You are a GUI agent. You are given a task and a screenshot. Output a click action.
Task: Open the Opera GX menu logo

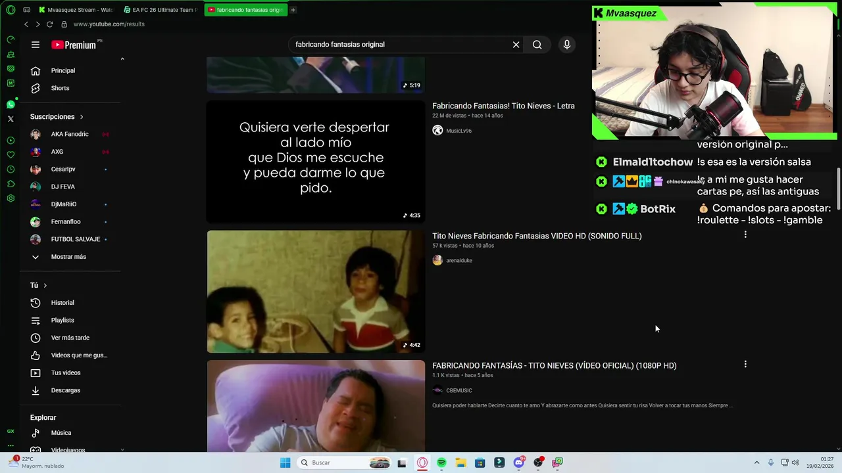[11, 10]
